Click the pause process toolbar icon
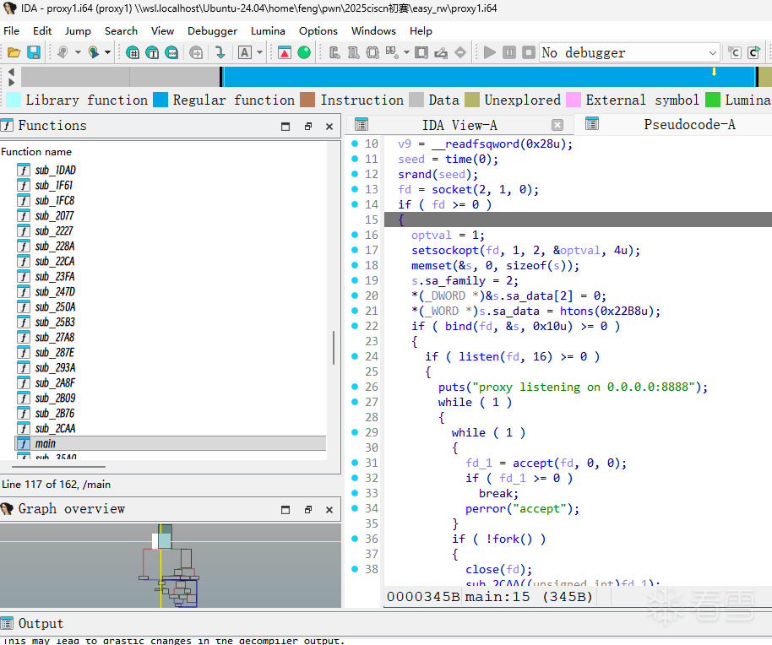This screenshot has height=645, width=772. pyautogui.click(x=509, y=52)
